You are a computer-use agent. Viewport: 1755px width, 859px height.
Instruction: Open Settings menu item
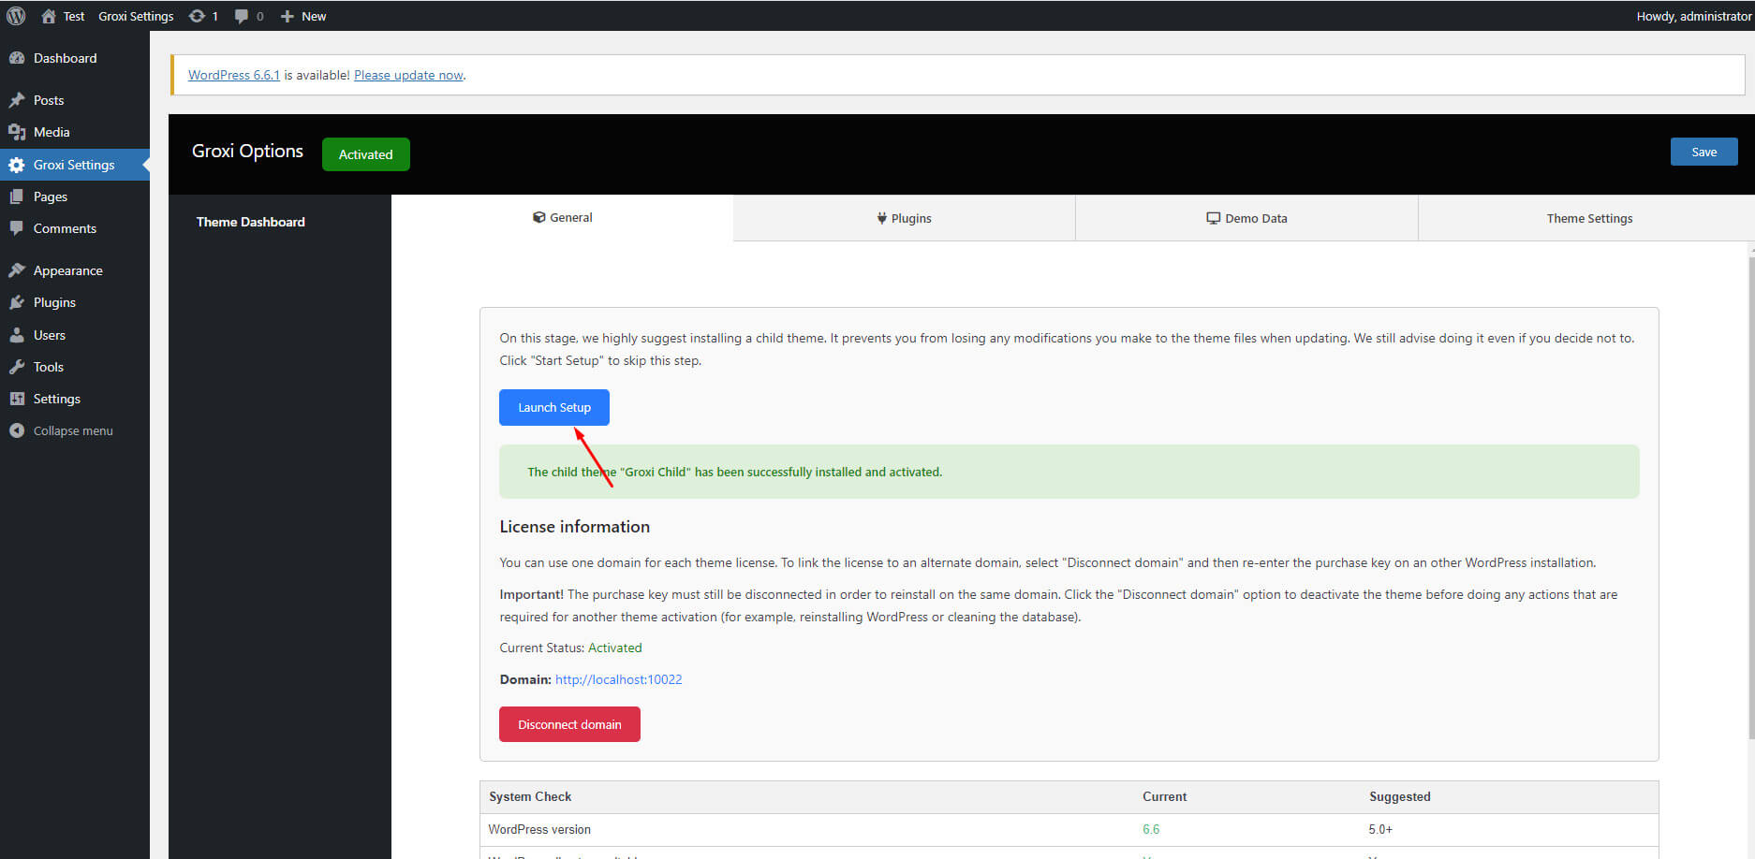coord(75,399)
